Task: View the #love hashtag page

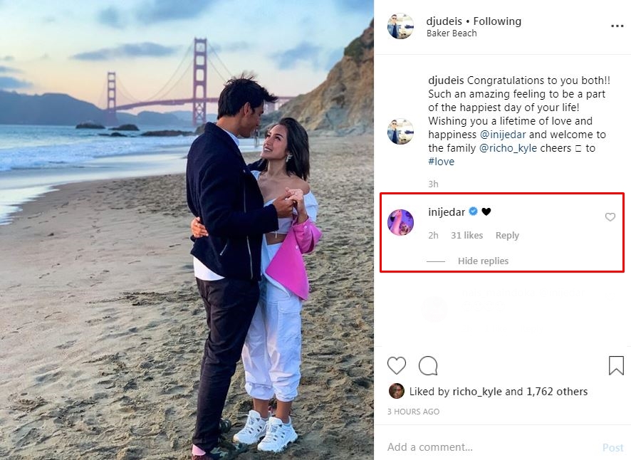Action: click(x=440, y=161)
